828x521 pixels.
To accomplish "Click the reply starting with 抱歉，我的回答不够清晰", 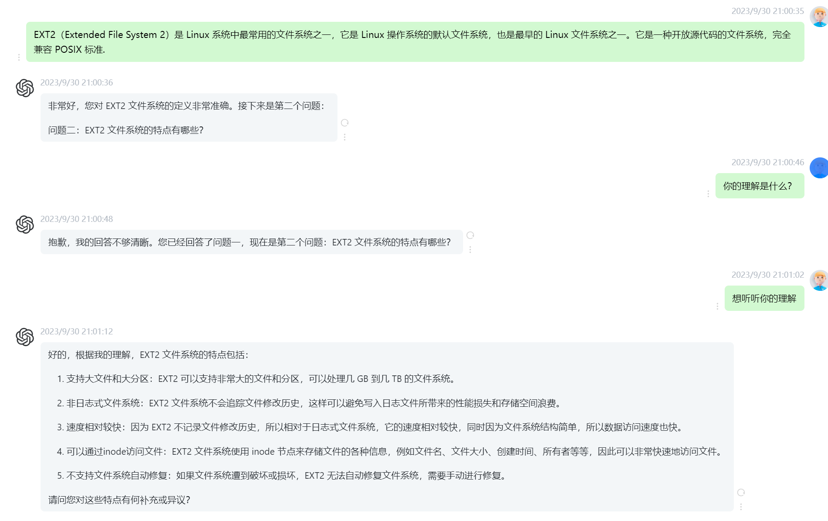I will pyautogui.click(x=252, y=242).
